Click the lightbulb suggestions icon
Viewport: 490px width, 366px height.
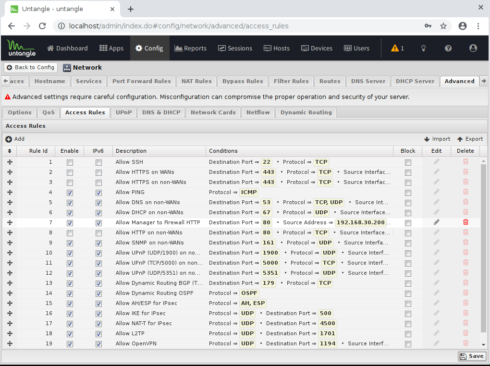click(x=423, y=48)
